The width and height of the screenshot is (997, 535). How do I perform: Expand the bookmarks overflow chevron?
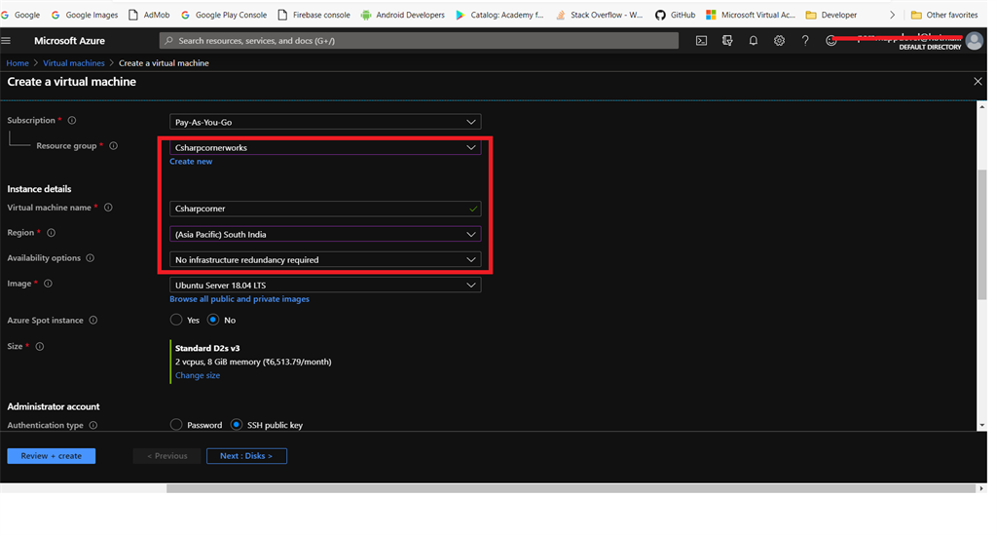coord(892,15)
